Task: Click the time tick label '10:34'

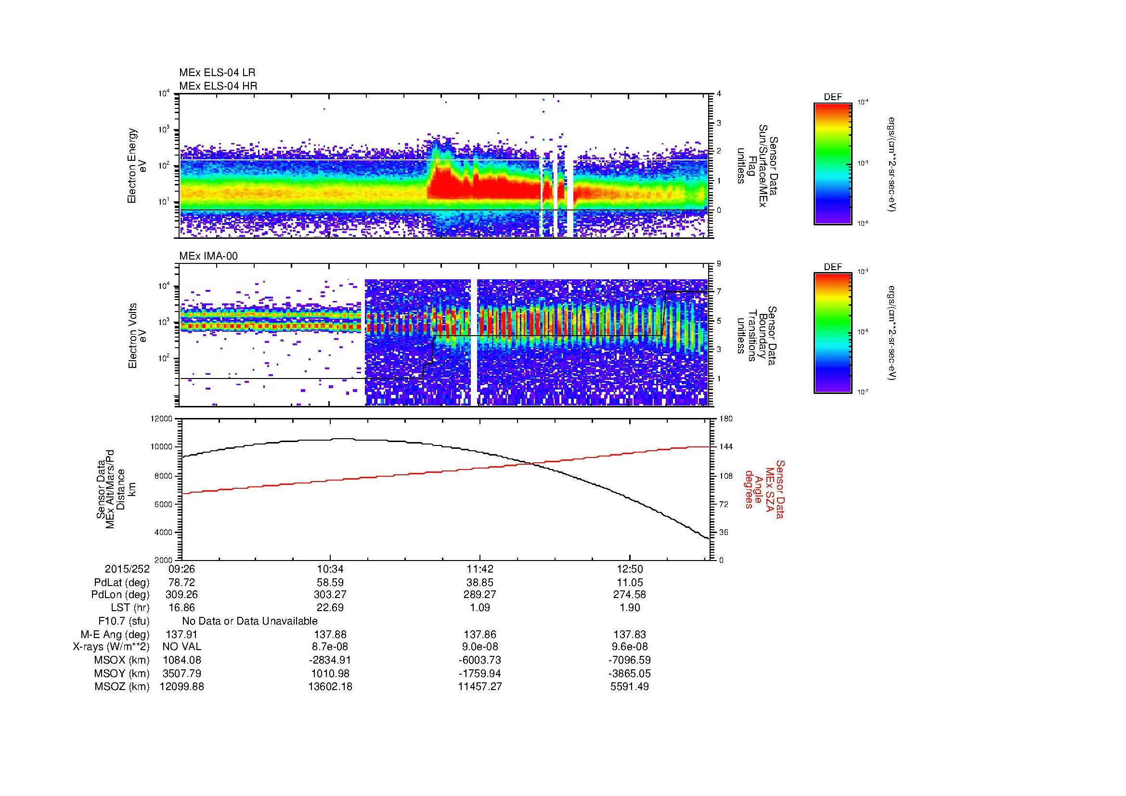Action: (x=330, y=569)
